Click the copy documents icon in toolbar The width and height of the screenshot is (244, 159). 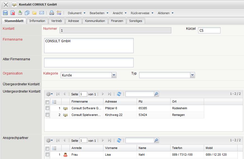[27, 13]
